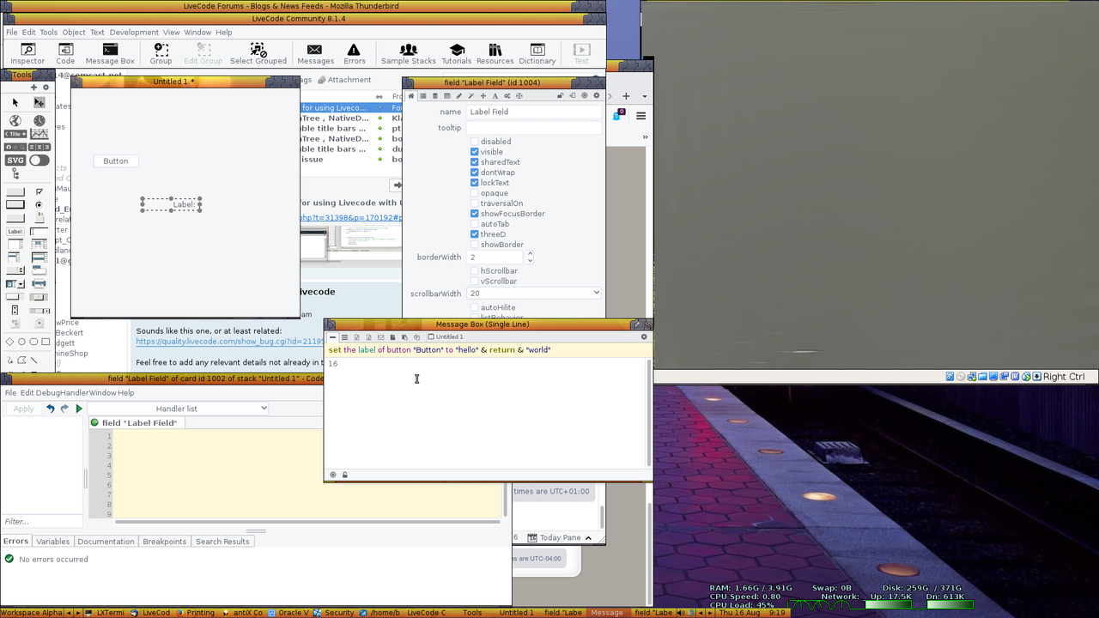Image resolution: width=1099 pixels, height=618 pixels.
Task: Click the inspector lock icon
Action: [x=561, y=96]
